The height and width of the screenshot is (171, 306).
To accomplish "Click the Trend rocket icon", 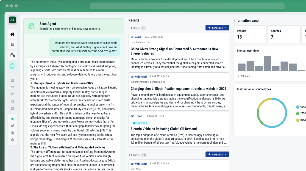I will pos(132,116).
